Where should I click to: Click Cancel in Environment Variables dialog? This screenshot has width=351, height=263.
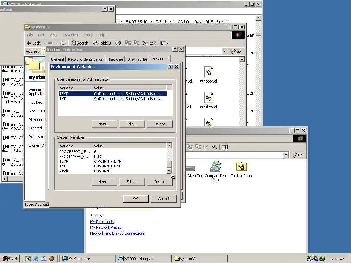[164, 199]
